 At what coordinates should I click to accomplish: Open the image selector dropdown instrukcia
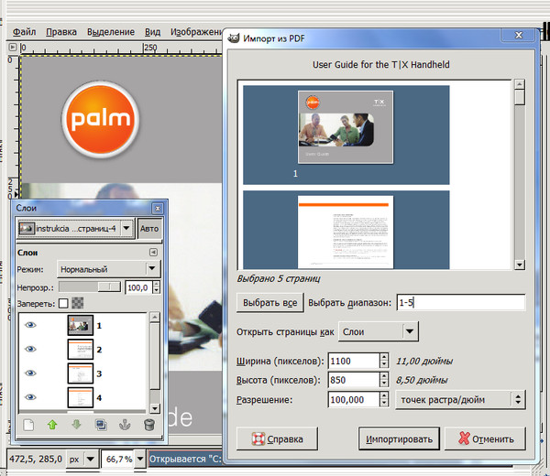(75, 228)
